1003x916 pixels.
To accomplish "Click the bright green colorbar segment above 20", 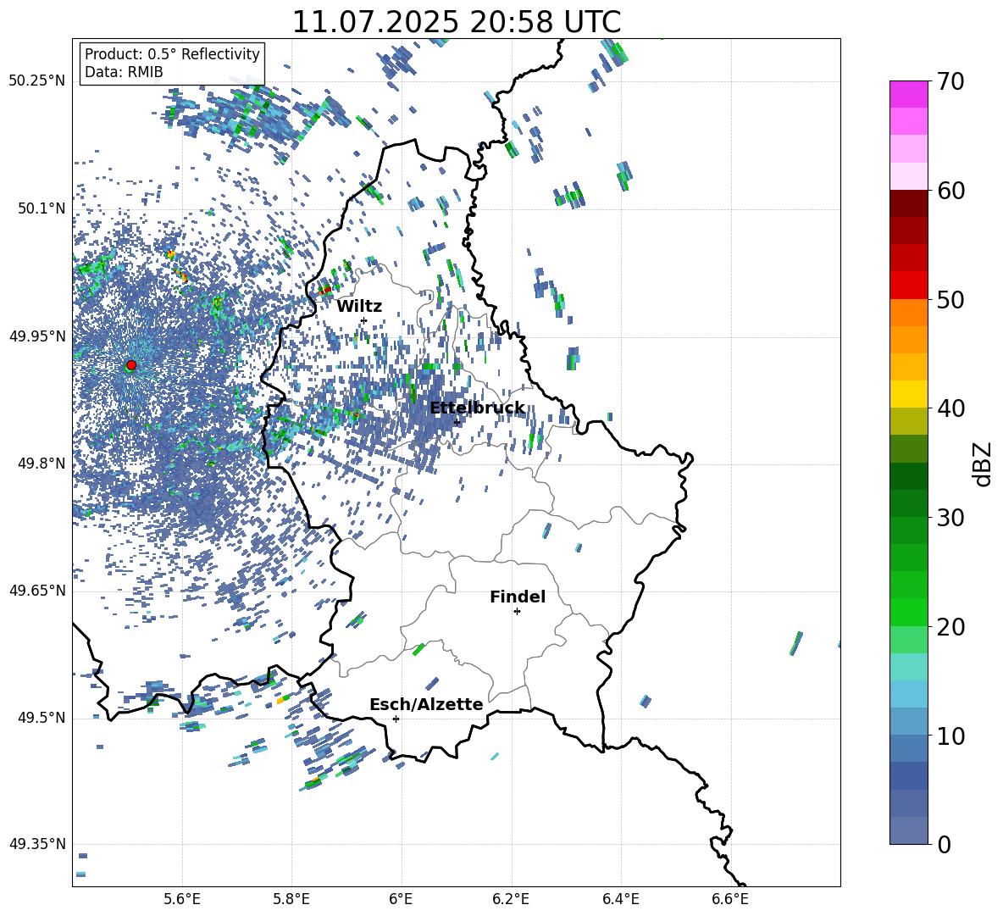I will 908,612.
